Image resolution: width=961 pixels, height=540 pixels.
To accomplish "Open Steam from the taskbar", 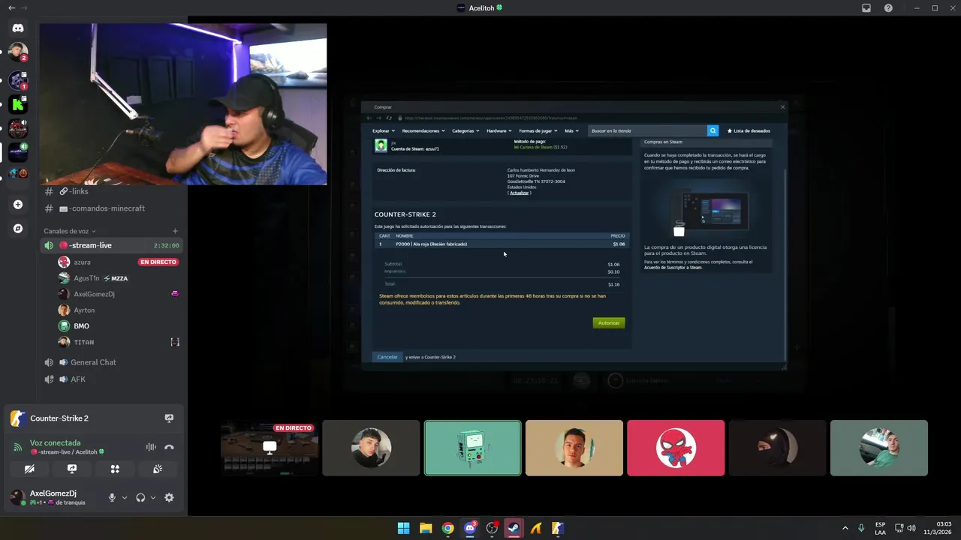I will pyautogui.click(x=514, y=528).
